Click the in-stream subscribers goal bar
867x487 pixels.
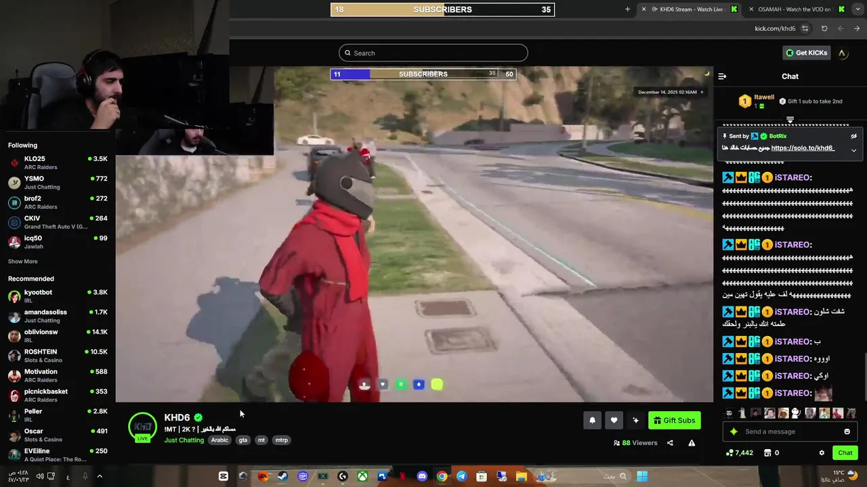click(x=423, y=74)
